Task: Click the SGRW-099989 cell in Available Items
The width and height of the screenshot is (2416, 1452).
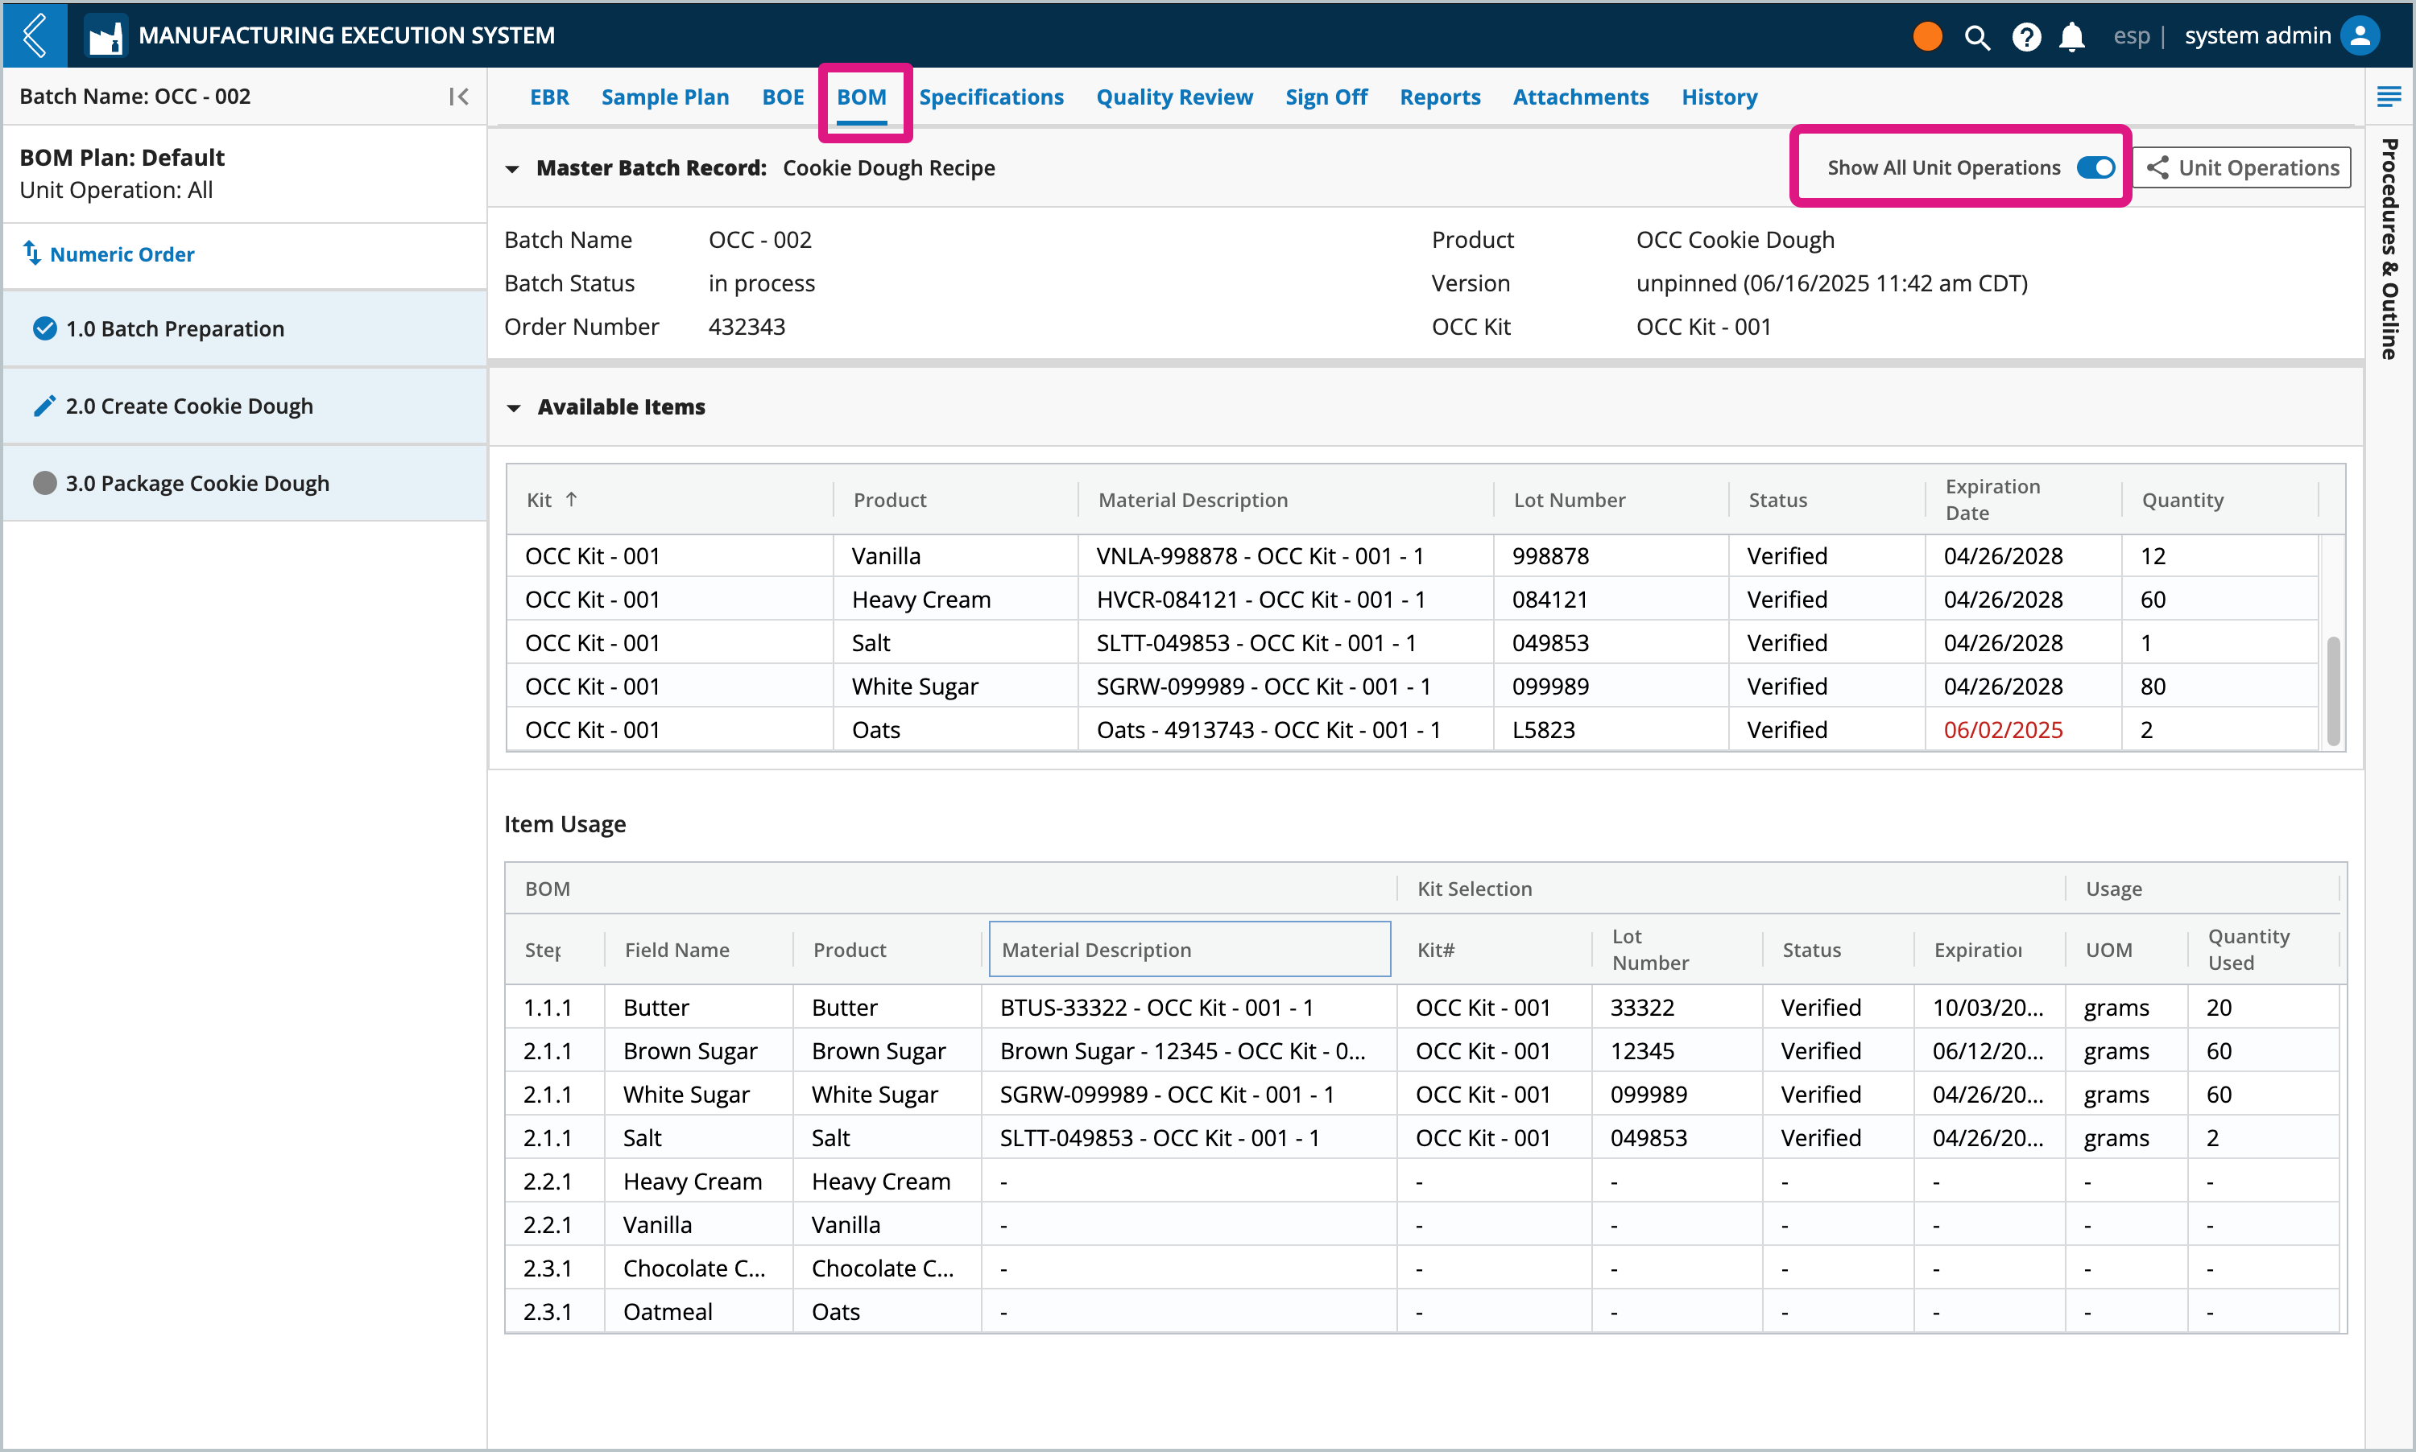Action: pyautogui.click(x=1285, y=686)
